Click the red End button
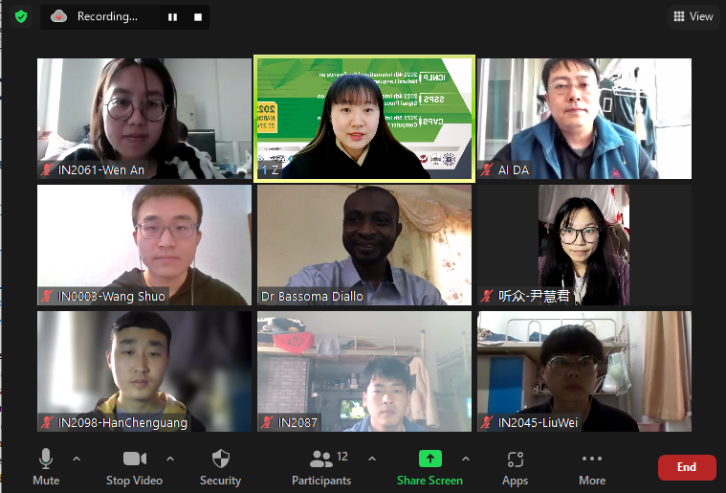 [687, 467]
